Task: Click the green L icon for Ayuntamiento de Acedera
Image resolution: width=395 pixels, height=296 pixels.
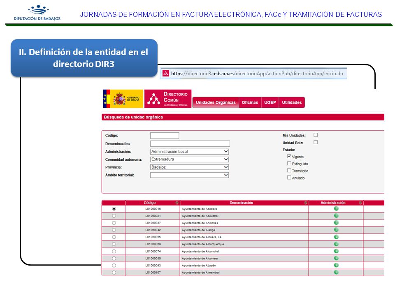Action: point(336,209)
